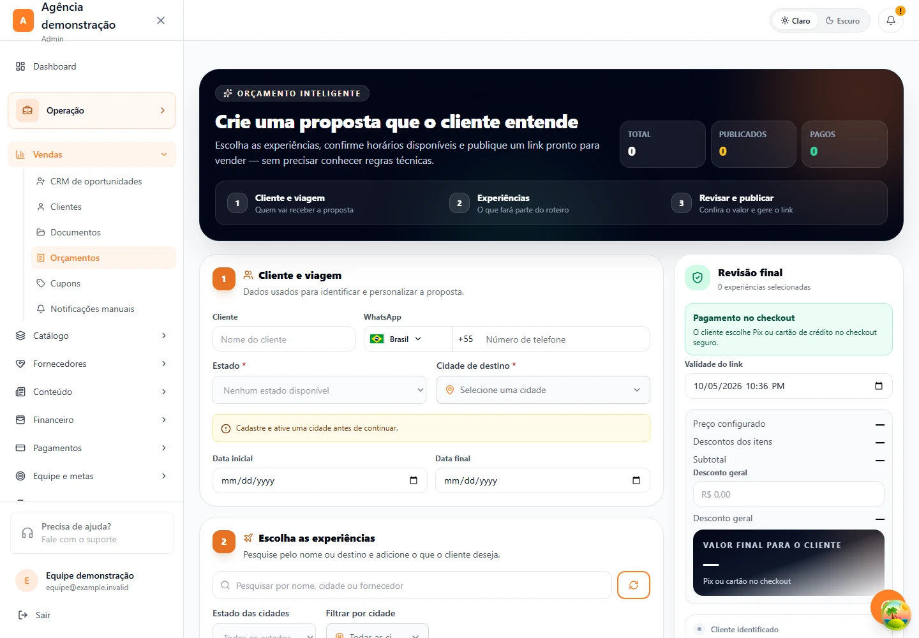Viewport: 919px width, 638px height.
Task: Click the Equipe demonstração avatar
Action: tap(27, 581)
